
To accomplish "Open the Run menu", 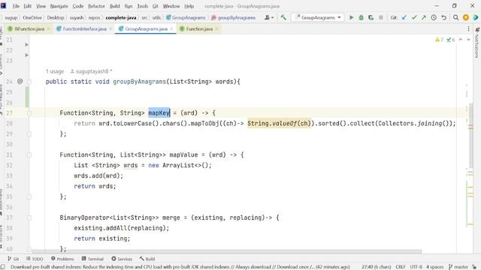I will point(129,6).
